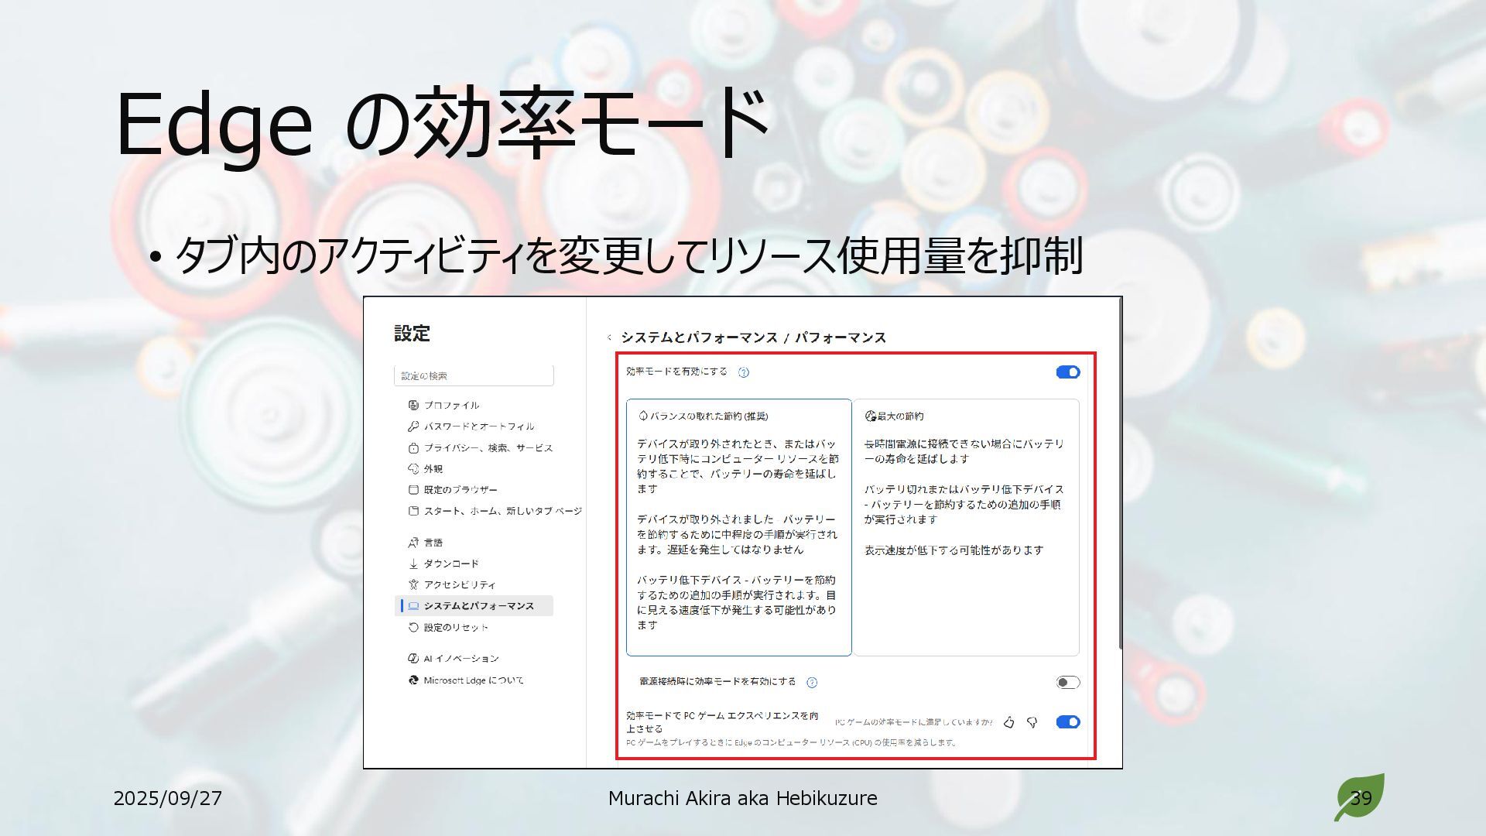The height and width of the screenshot is (836, 1486).
Task: Click the AI イノベーション icon
Action: point(413,659)
